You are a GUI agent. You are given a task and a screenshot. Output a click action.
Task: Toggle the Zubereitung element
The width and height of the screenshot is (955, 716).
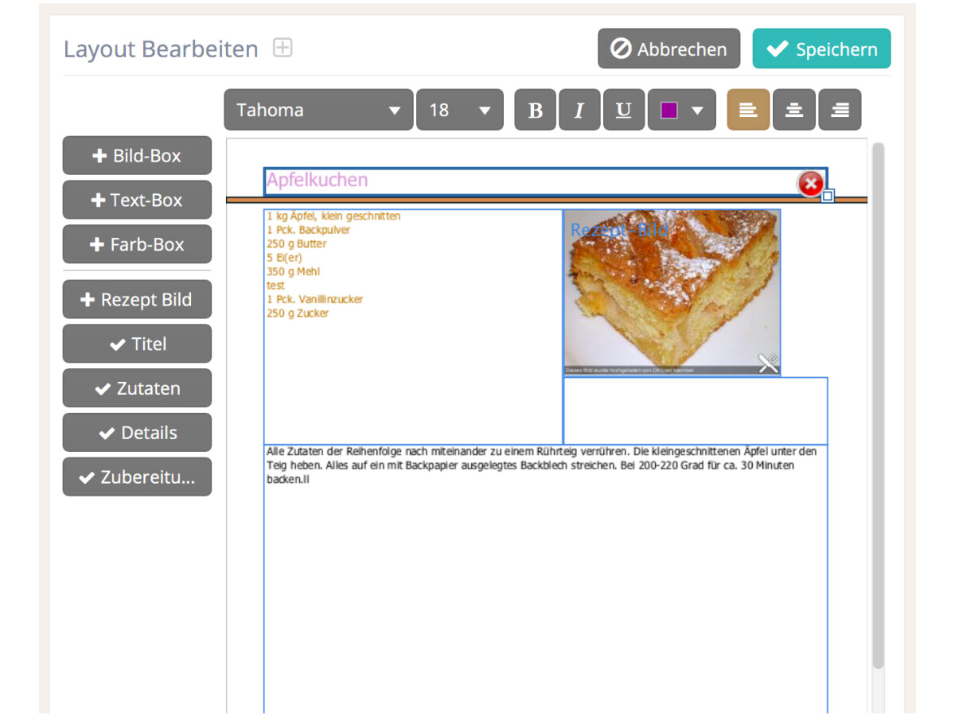tap(137, 477)
